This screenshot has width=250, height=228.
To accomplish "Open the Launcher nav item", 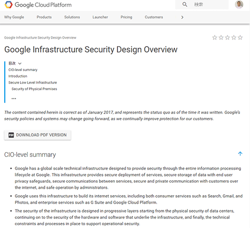I will [100, 17].
